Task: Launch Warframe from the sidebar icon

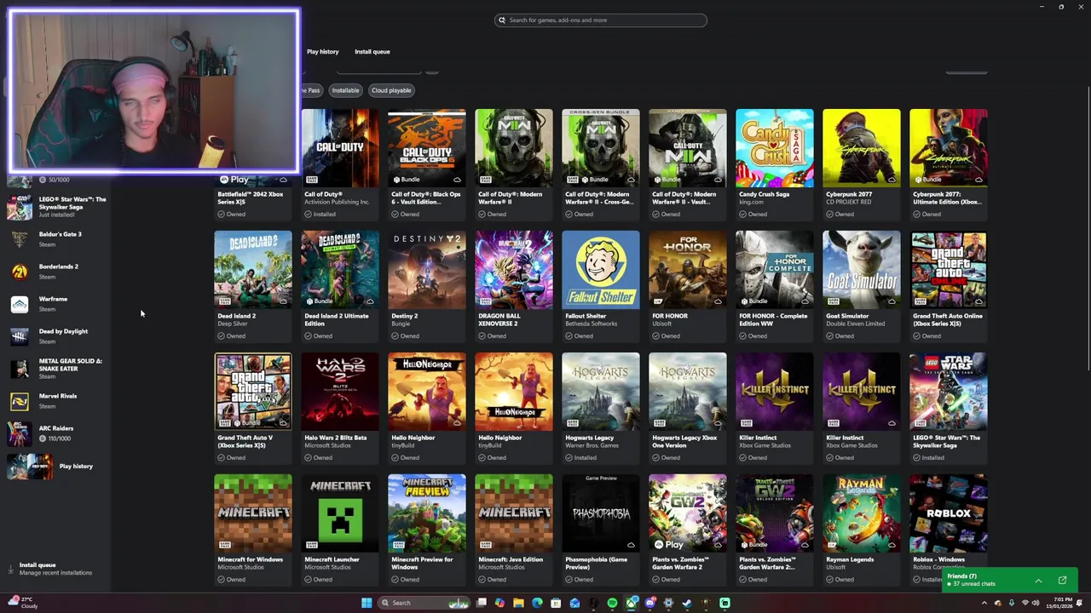Action: (x=20, y=304)
